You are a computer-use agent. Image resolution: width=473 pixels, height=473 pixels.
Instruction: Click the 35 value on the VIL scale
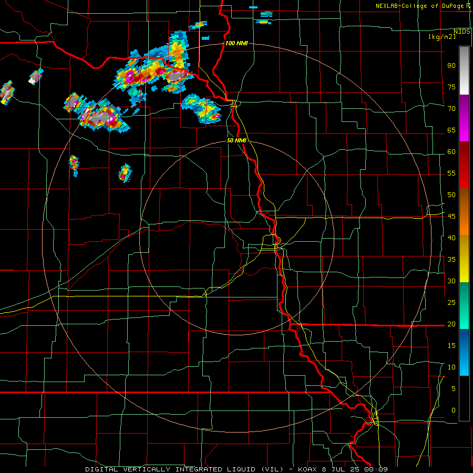[451, 260]
